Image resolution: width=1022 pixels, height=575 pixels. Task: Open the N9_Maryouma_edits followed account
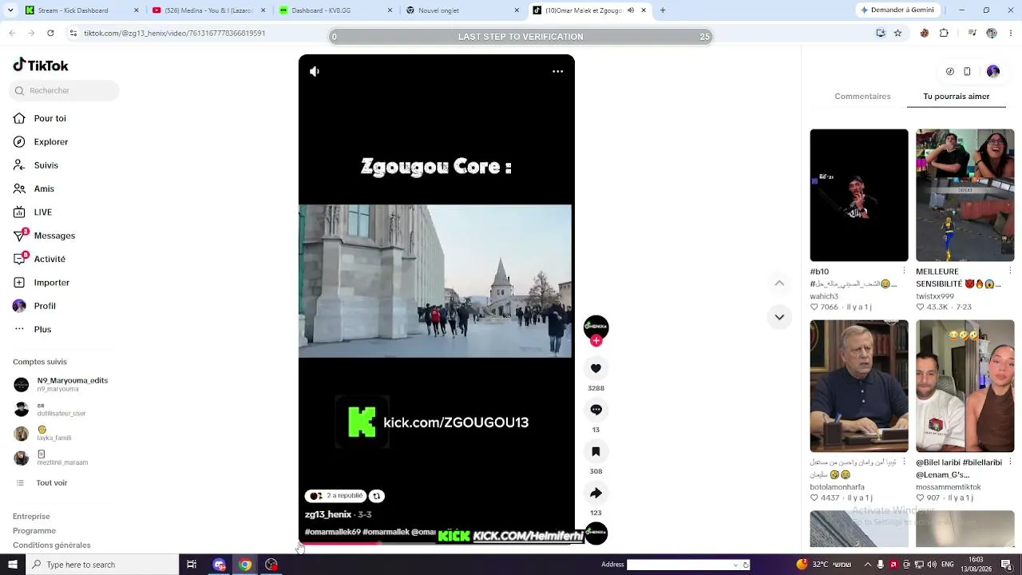pyautogui.click(x=61, y=384)
